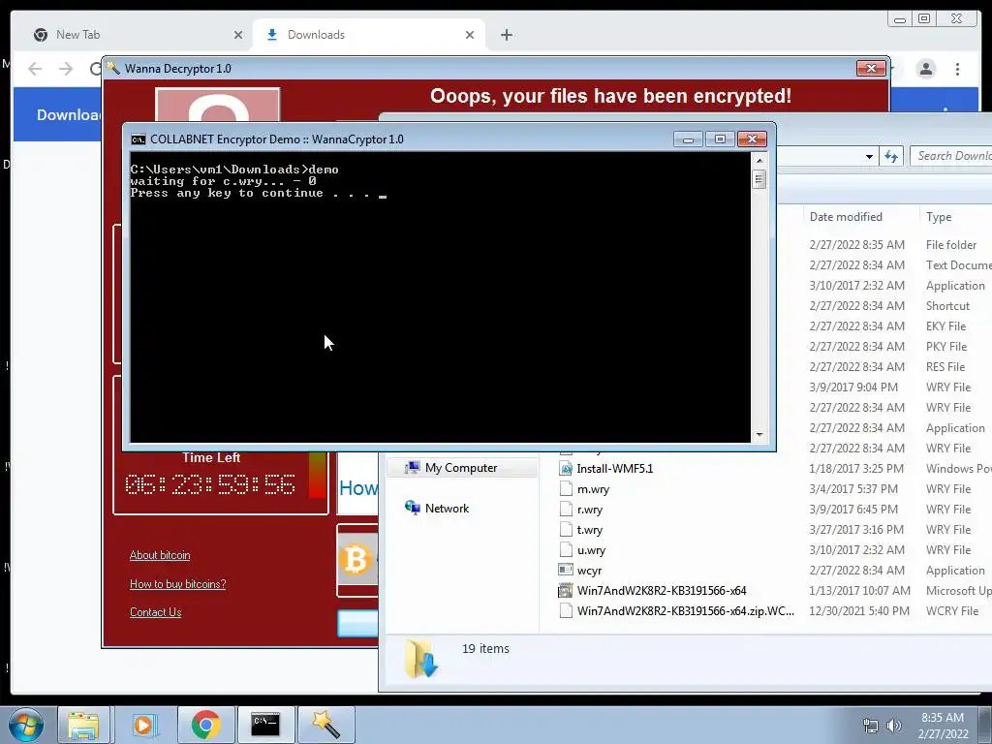This screenshot has height=744, width=992.
Task: Open the Start menu orb
Action: (26, 725)
